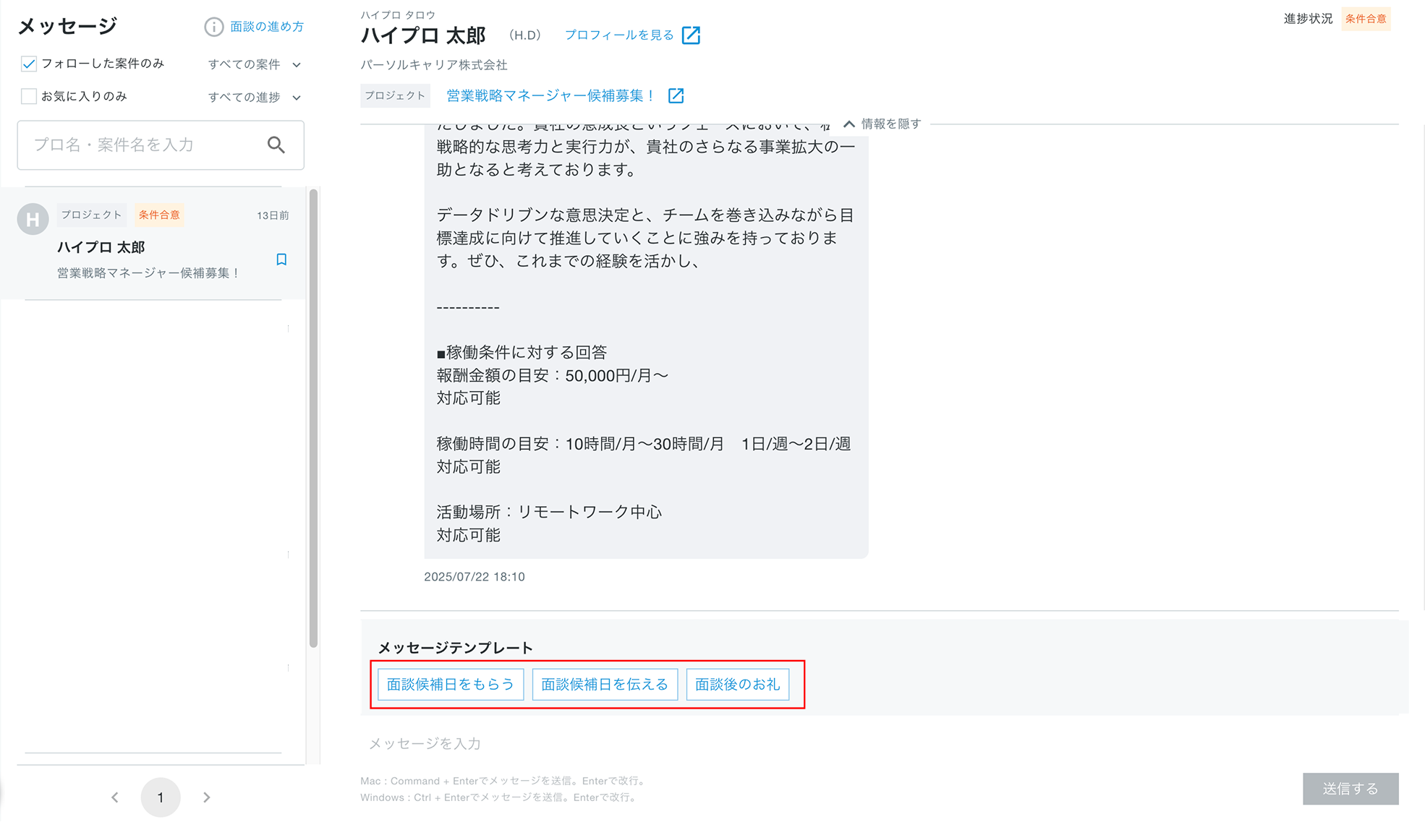This screenshot has width=1425, height=822.
Task: Uncheck フォローした案件のみ checkbox
Action: 29,64
